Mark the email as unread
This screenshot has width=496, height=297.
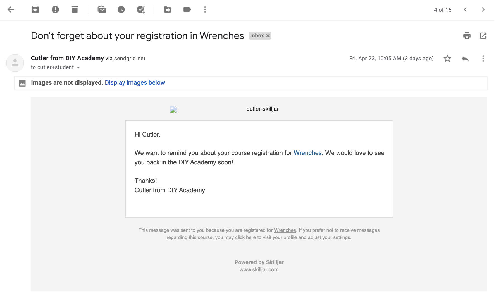click(x=102, y=10)
